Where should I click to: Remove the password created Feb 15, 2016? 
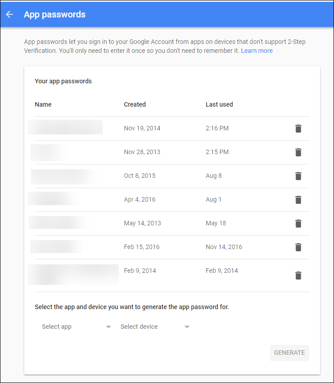tap(298, 247)
